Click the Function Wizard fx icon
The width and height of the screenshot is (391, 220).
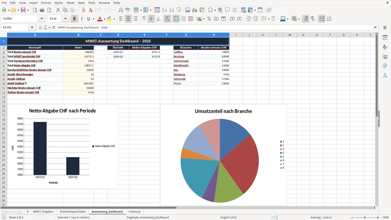point(40,27)
